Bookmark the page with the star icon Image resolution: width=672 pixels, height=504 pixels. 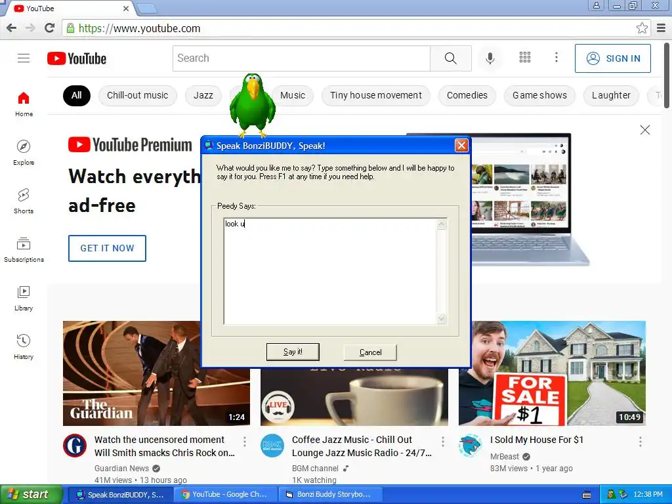click(x=642, y=28)
